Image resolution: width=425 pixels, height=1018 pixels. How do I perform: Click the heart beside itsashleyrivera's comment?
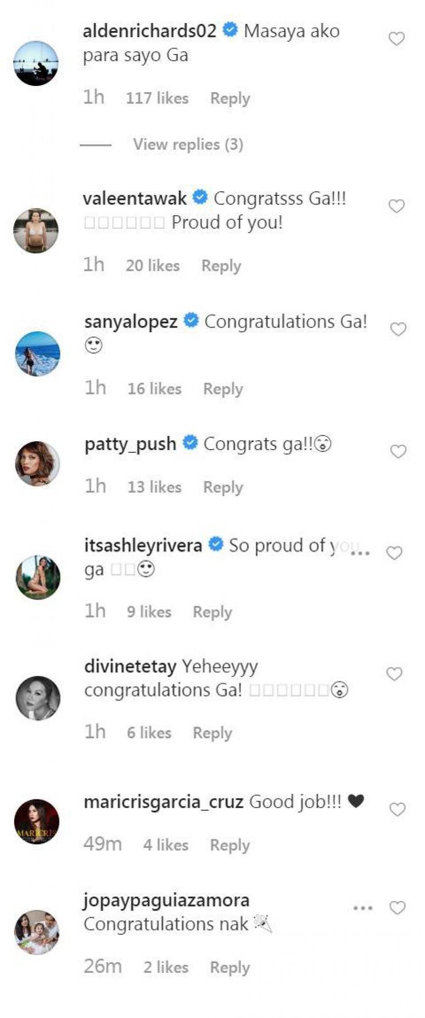[394, 553]
